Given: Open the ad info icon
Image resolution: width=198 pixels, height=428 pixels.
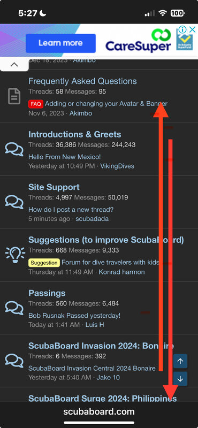Looking at the screenshot, I should coord(182,29).
